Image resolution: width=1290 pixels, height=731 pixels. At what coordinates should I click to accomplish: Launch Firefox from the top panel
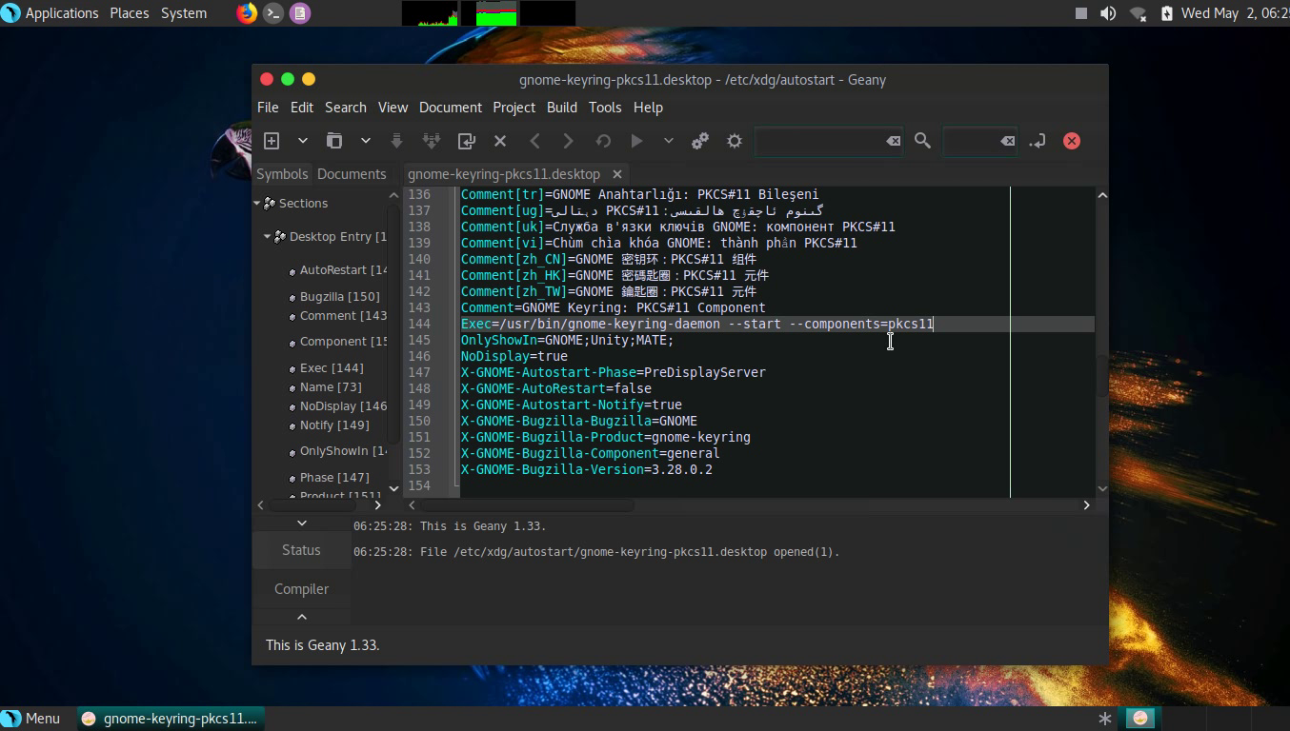point(247,13)
